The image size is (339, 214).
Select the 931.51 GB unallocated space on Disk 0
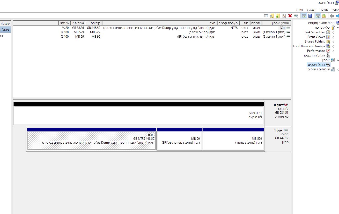(139, 115)
